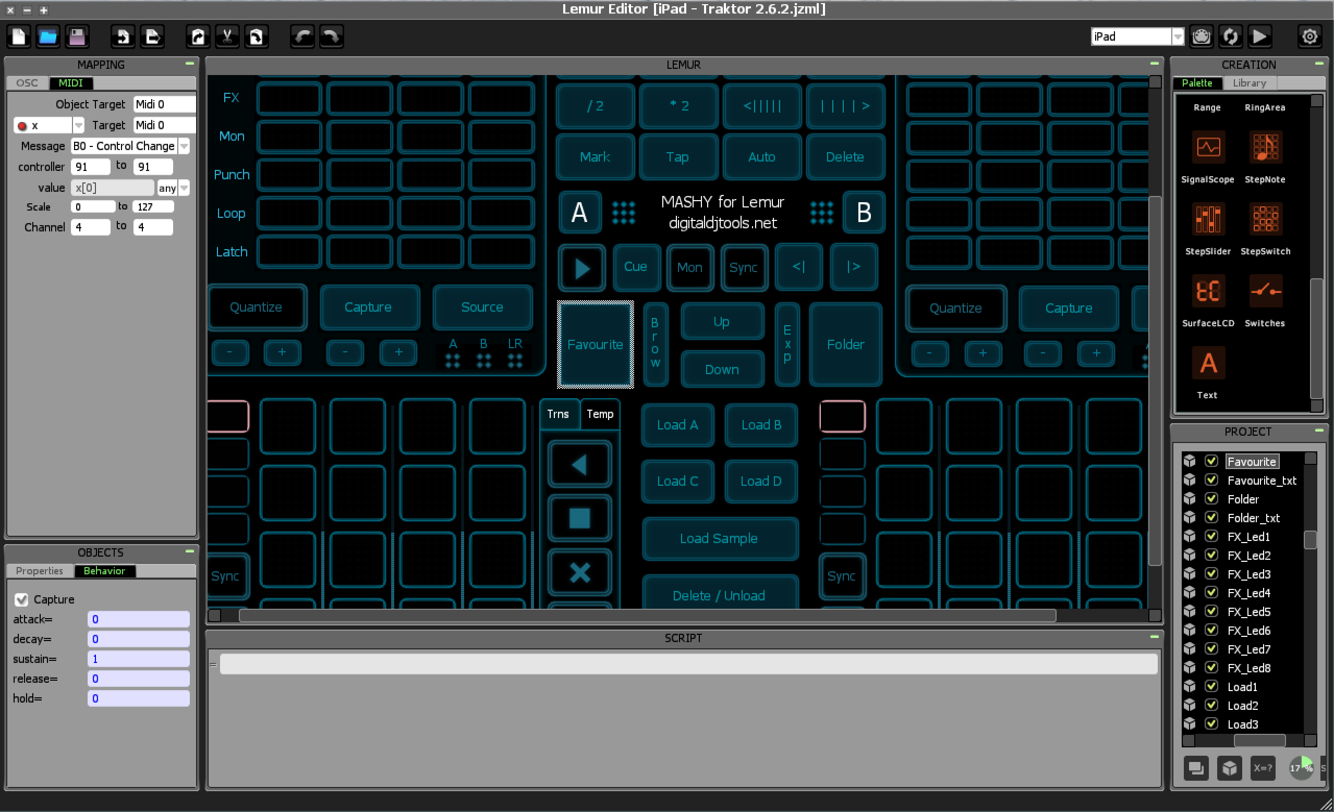Click the cut scissors icon
This screenshot has height=812, width=1334.
pos(227,36)
